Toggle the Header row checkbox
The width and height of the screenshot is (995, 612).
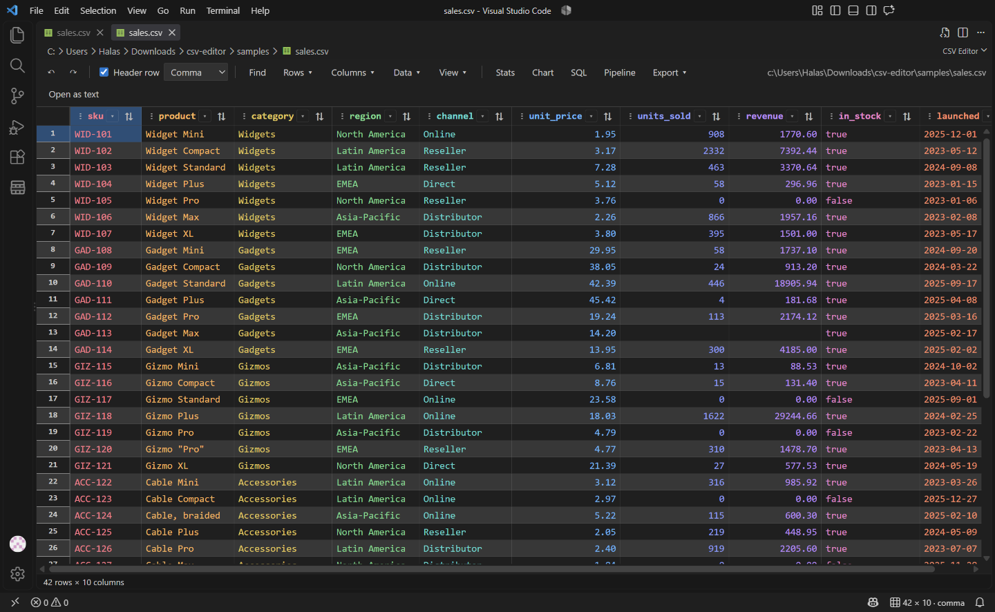[104, 72]
